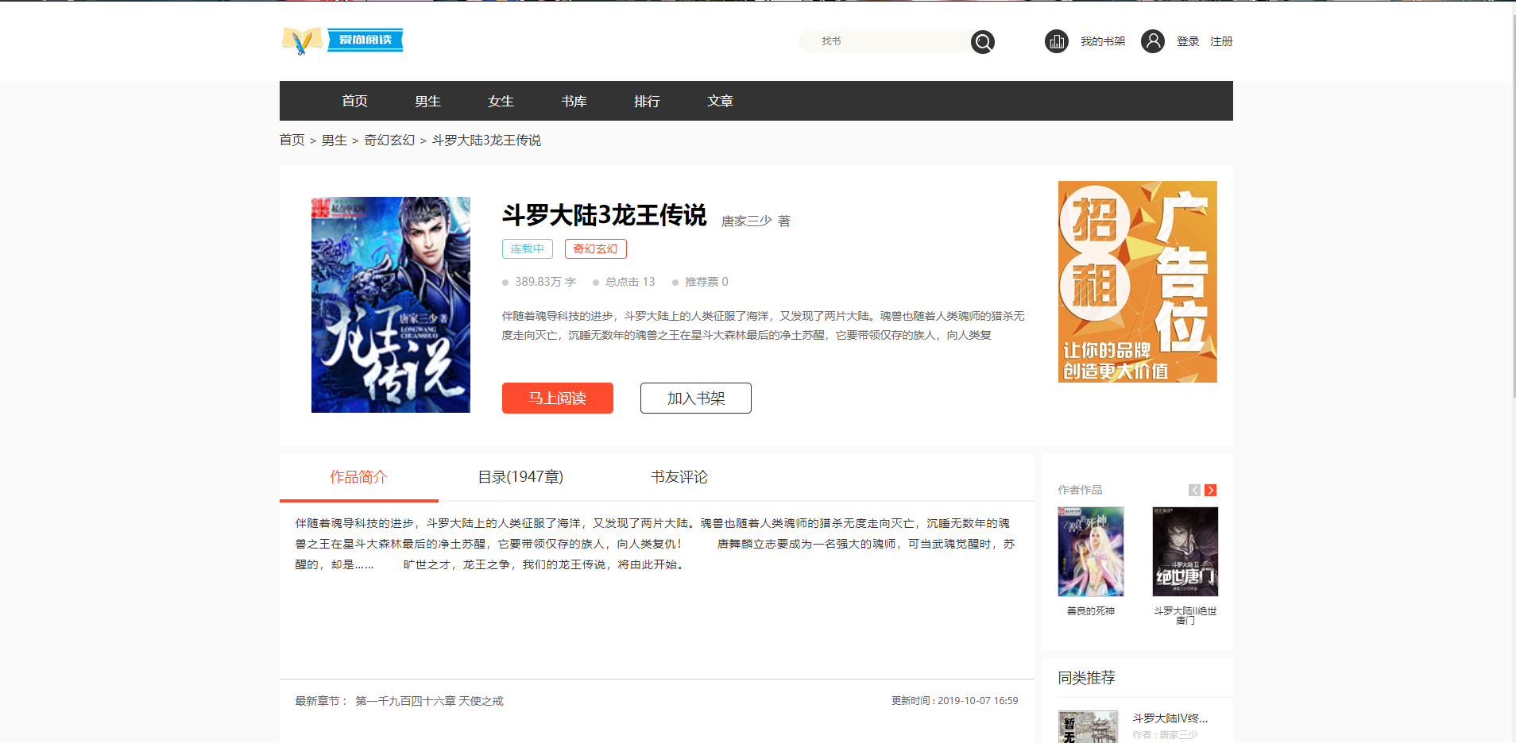Open the bookshelf icon in header

[x=1056, y=41]
